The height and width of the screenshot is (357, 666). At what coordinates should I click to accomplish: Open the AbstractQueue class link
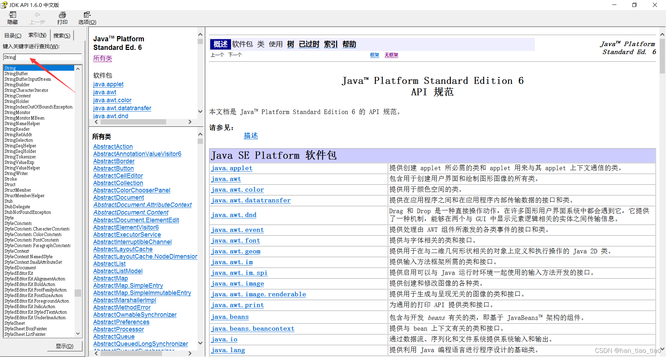pyautogui.click(x=114, y=337)
